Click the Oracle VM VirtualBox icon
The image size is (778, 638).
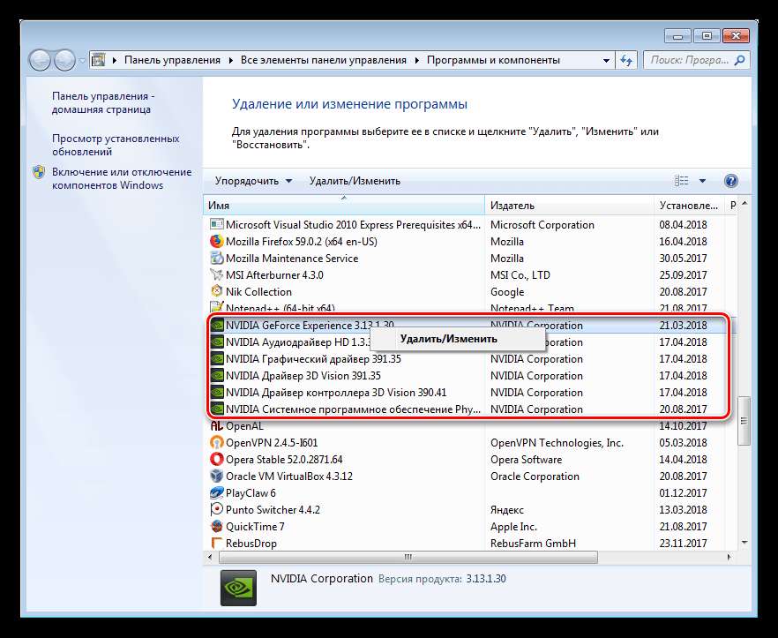[x=217, y=477]
